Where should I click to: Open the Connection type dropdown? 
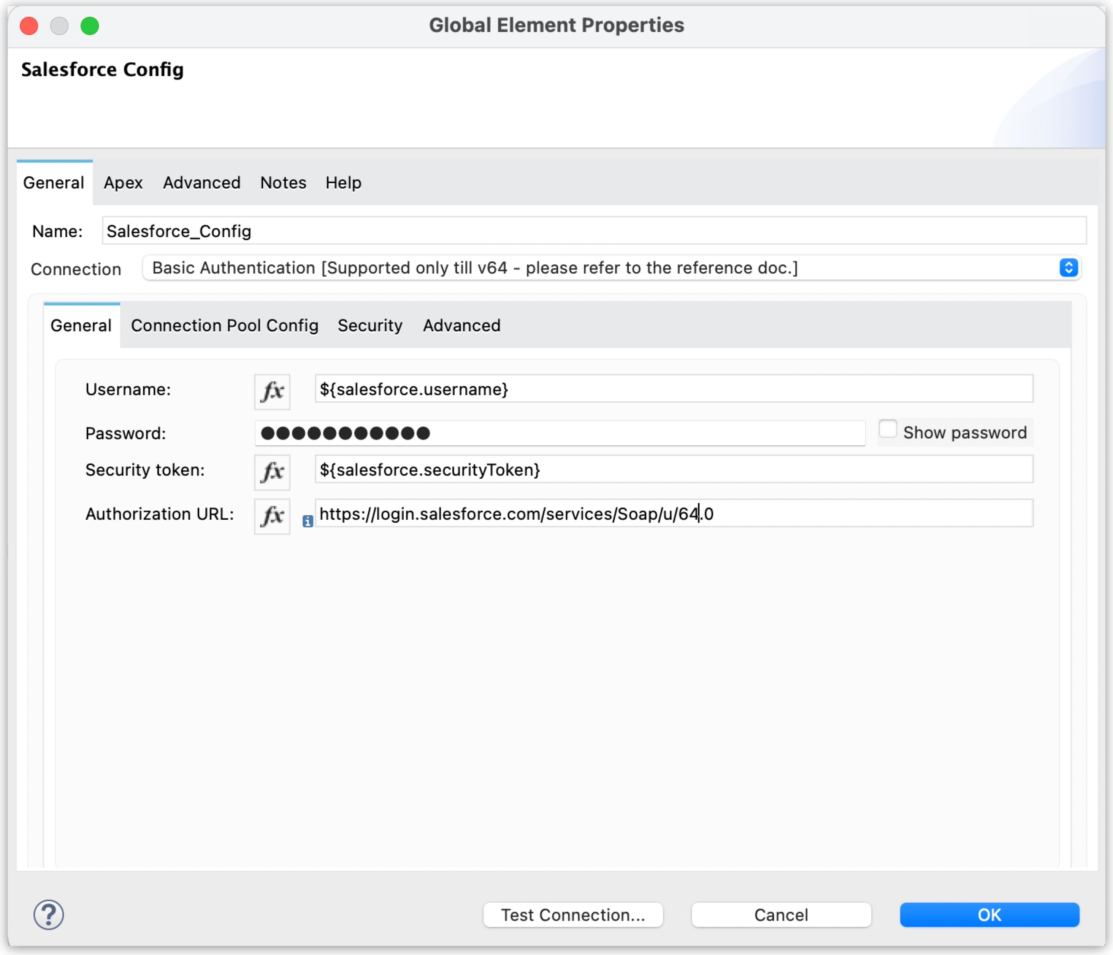coord(612,267)
